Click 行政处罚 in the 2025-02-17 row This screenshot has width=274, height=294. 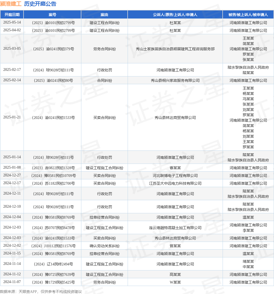(x=104, y=70)
